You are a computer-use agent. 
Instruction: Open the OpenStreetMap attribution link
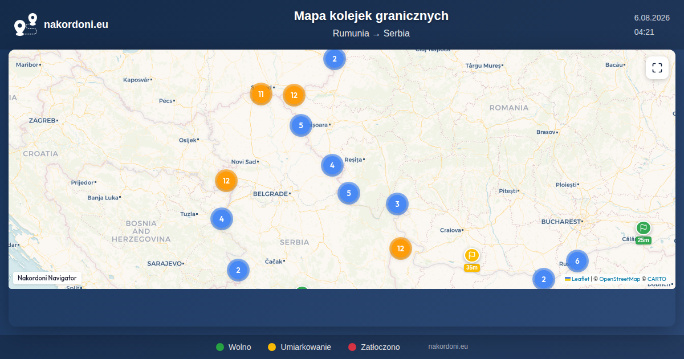coord(620,279)
